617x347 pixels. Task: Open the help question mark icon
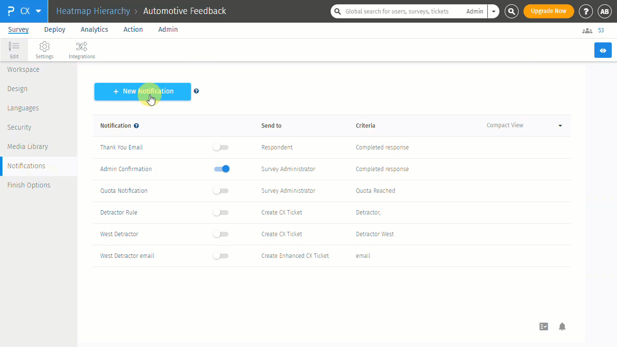(x=586, y=11)
